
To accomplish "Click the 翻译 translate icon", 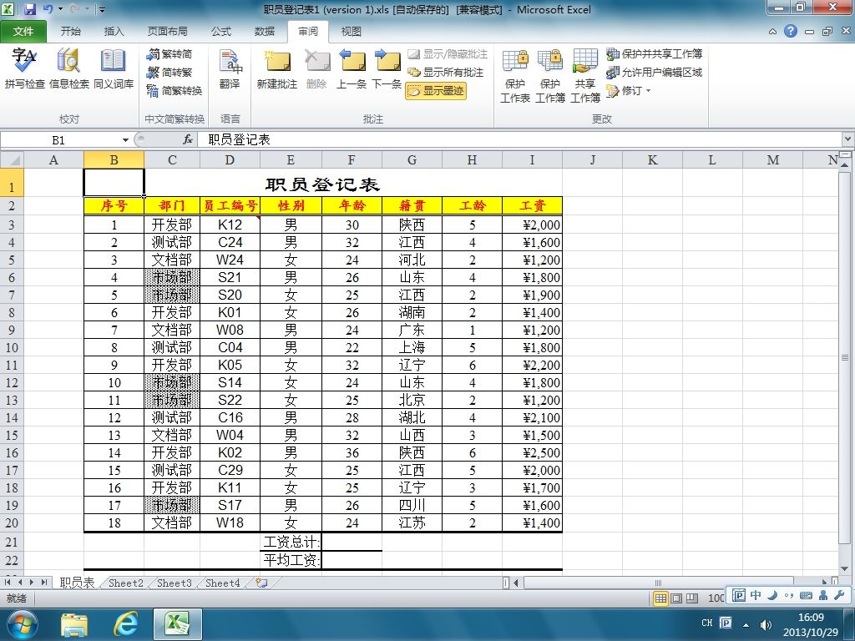I will click(230, 68).
